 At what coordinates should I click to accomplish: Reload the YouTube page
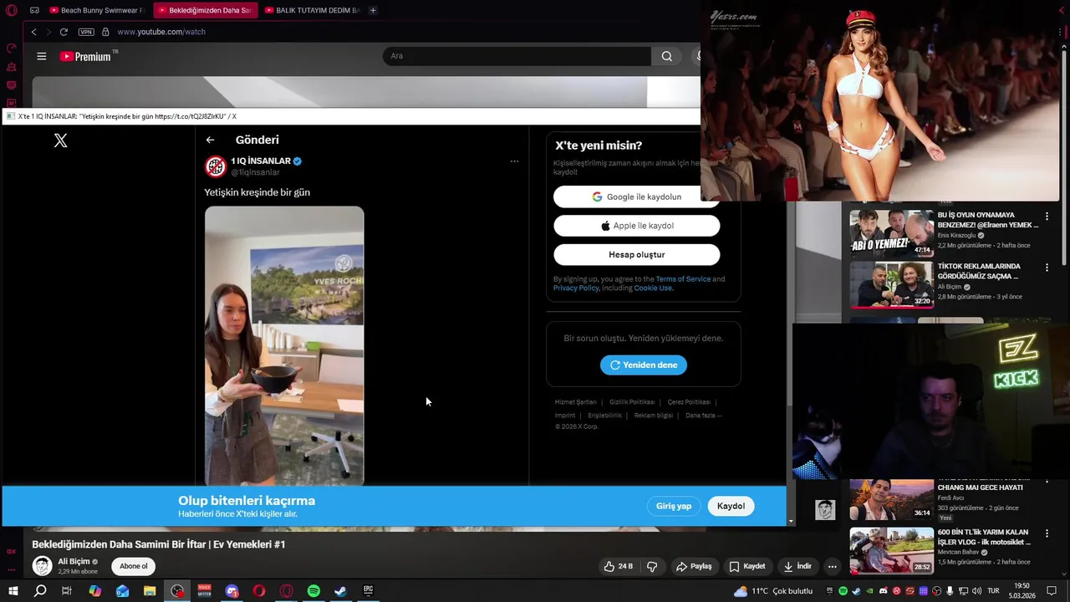[x=64, y=32]
